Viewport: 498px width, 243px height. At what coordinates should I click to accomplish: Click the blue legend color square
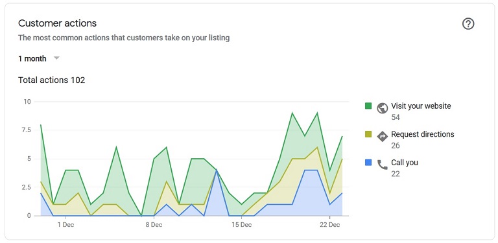pos(368,163)
